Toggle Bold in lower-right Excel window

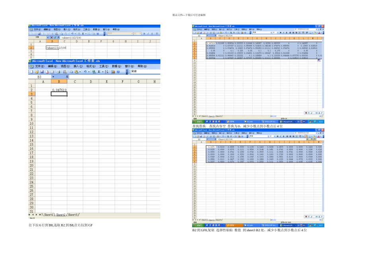(277, 136)
